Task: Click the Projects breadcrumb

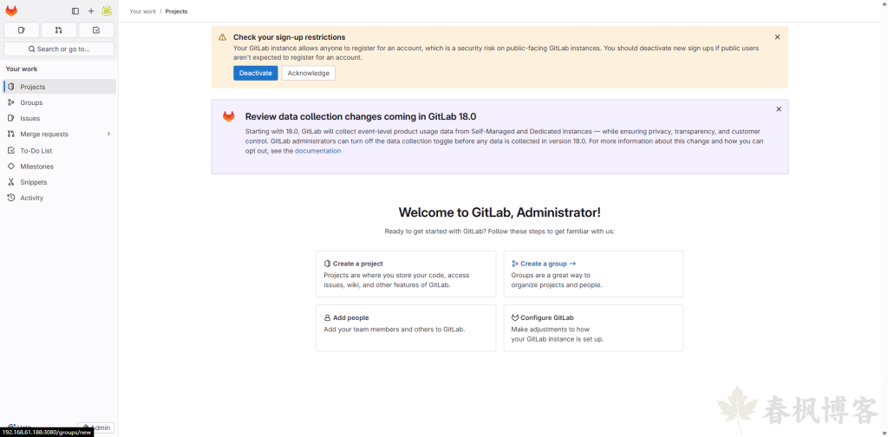Action: click(x=176, y=11)
